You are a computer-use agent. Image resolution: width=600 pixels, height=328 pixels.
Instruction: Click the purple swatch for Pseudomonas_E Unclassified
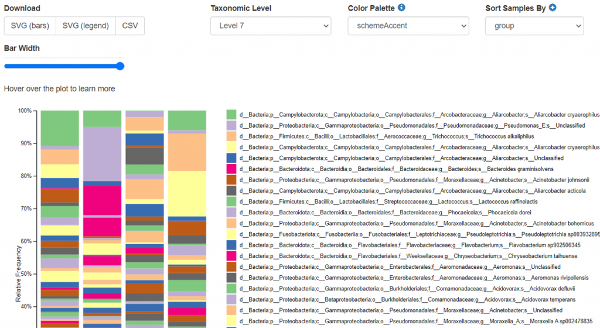pos(231,125)
